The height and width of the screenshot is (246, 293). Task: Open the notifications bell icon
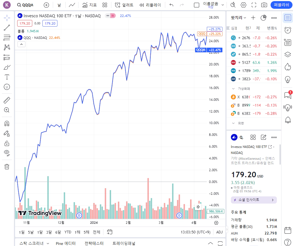[288, 120]
